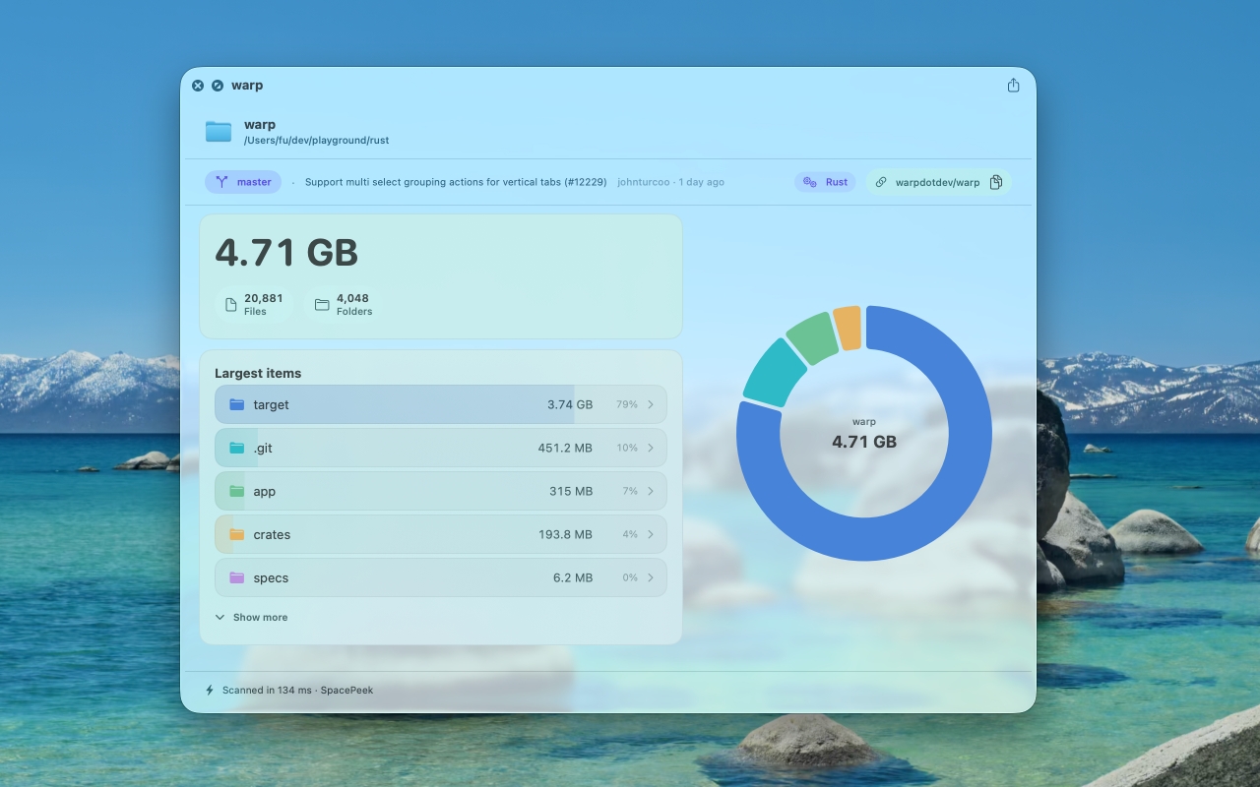Click the commit message about vertical tabs
The height and width of the screenshot is (787, 1260).
click(456, 182)
